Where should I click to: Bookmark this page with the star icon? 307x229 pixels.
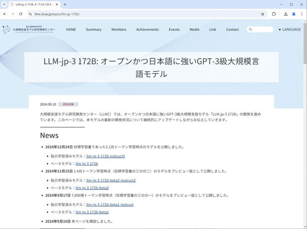tap(263, 14)
